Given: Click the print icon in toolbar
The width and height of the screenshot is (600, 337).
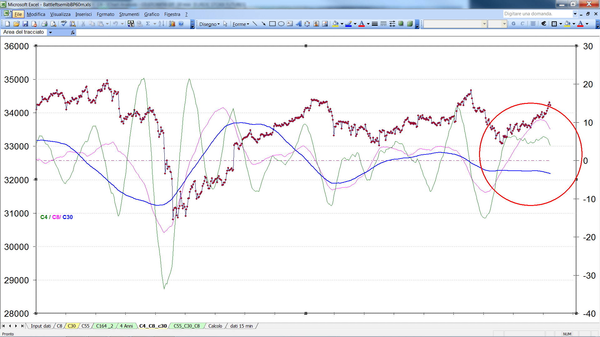Looking at the screenshot, I should tap(44, 24).
